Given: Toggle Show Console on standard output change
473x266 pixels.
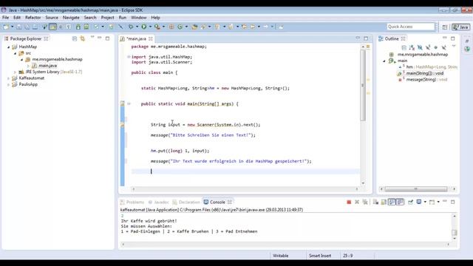Looking at the screenshot, I should 392,202.
